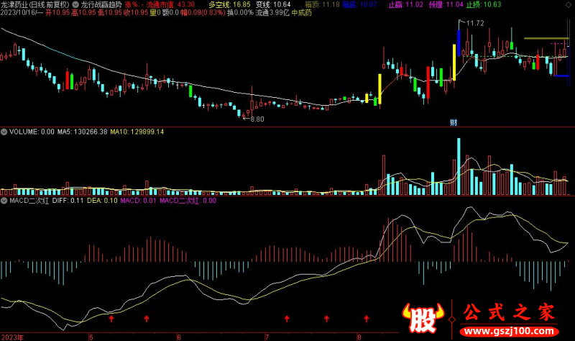Click the tallest cyan volume bar
The image size is (575, 341).
click(x=459, y=167)
